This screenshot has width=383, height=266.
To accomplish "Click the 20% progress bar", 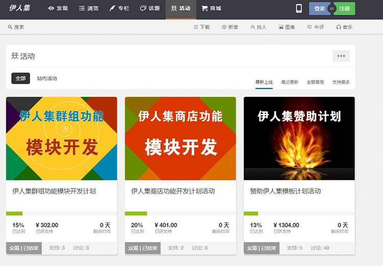I will coord(180,214).
